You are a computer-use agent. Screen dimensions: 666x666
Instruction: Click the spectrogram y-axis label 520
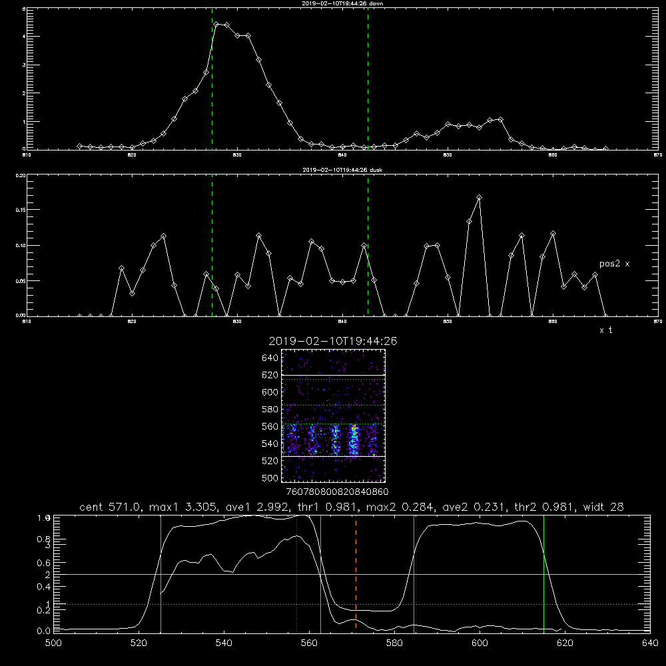pyautogui.click(x=270, y=461)
